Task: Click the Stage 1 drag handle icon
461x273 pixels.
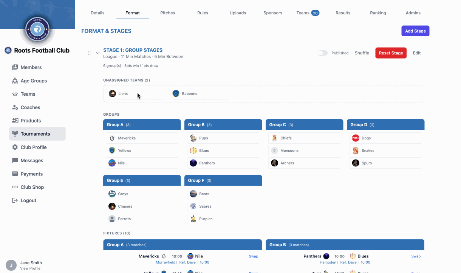Action: (90, 53)
